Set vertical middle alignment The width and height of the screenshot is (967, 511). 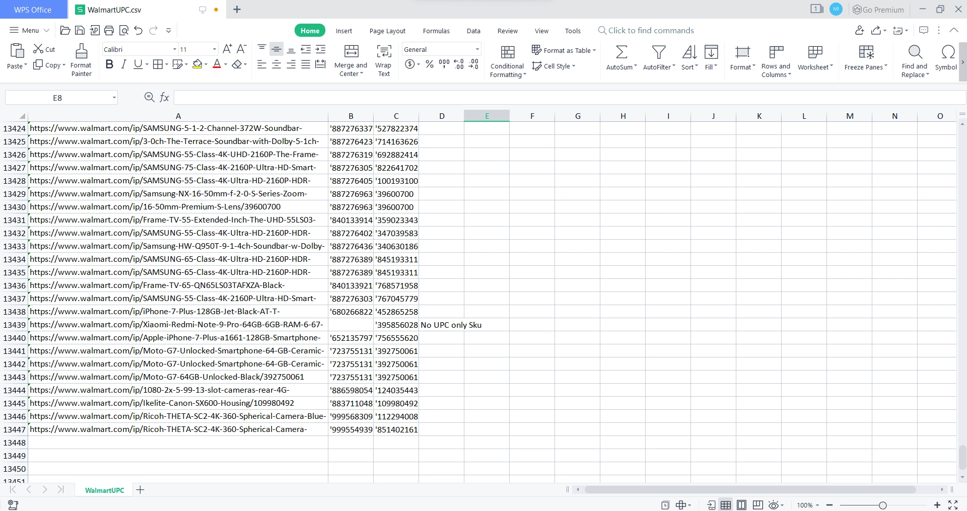(x=277, y=49)
